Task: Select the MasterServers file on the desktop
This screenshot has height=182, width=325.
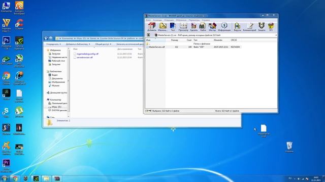Action: click(264, 131)
